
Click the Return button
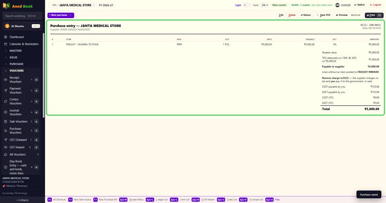coord(306,15)
